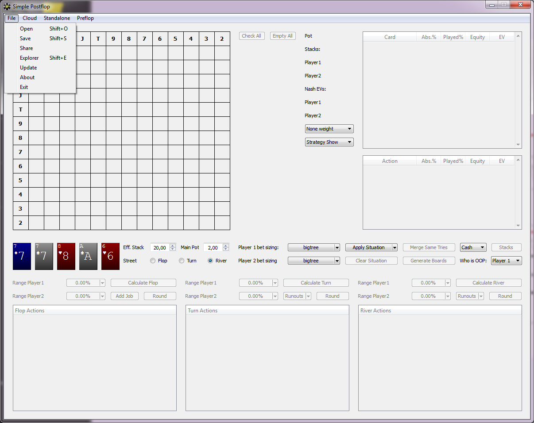Click the Simple Postflop app icon in title bar

pos(7,7)
